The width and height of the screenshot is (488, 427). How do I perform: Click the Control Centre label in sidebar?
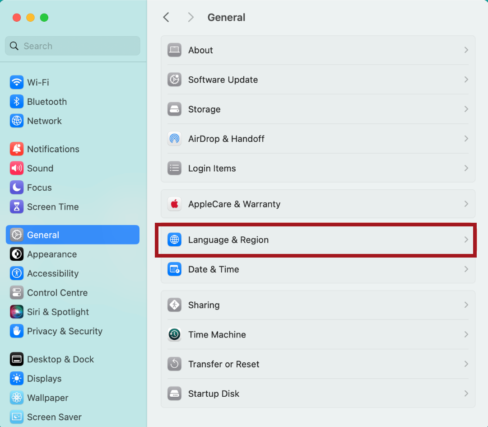(x=57, y=293)
